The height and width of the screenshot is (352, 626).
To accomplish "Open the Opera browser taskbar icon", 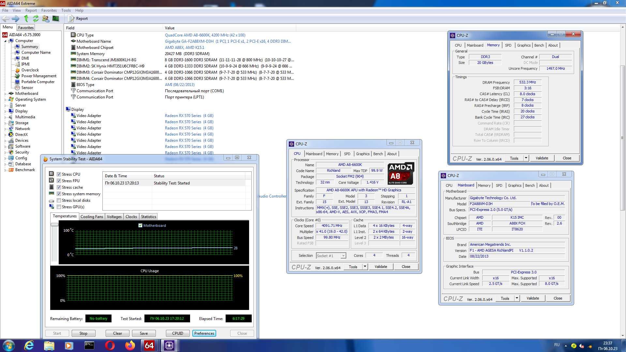I will 110,345.
